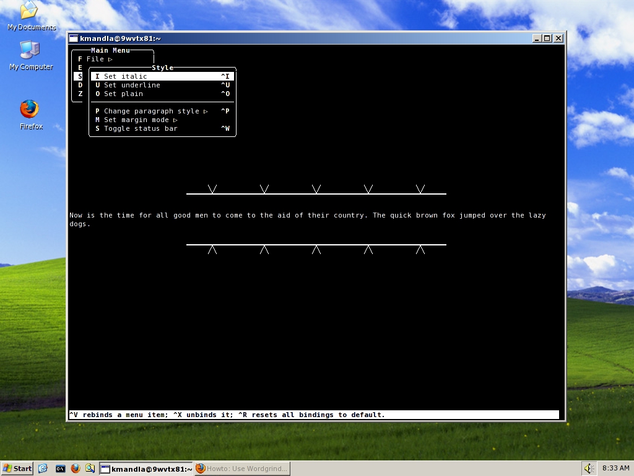
Task: Open Change paragraph style submenu
Action: pos(162,112)
